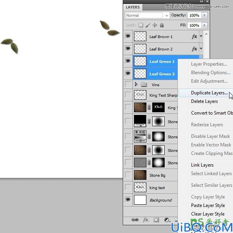Hide the Leaf Green 1 layer
233x233 pixels.
coord(128,61)
